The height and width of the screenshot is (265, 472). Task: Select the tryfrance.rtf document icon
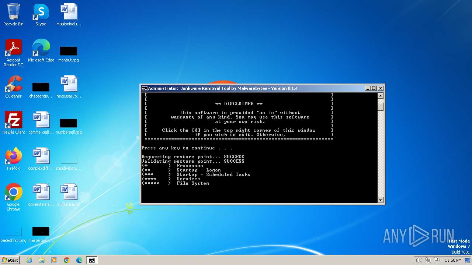point(69,195)
